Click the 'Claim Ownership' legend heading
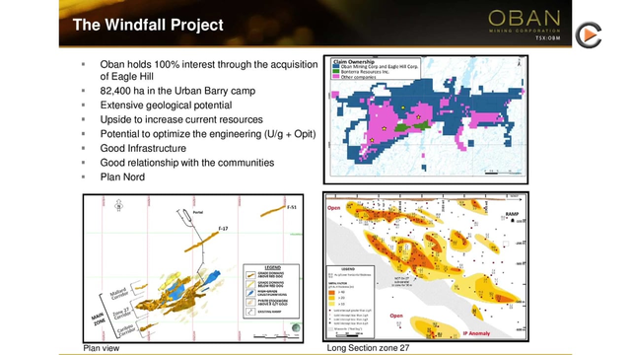The height and width of the screenshot is (355, 631). tap(354, 61)
